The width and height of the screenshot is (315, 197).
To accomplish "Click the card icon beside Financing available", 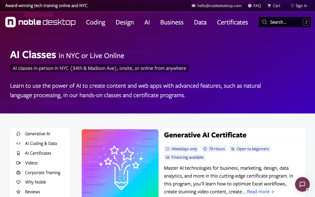I will tap(168, 157).
